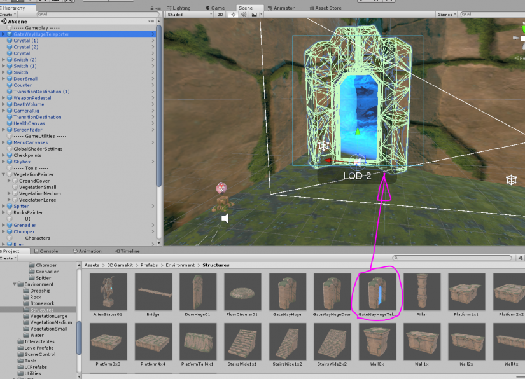Screen dimensions: 525x379
Task: Select the GateWayHugeTel prefab thumbnail
Action: 377,291
